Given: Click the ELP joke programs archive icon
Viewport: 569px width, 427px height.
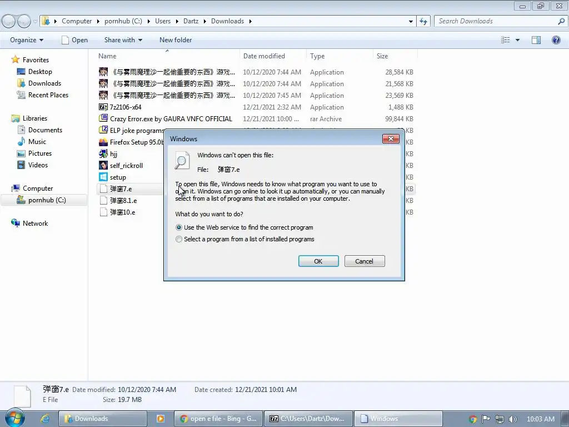Looking at the screenshot, I should (x=103, y=130).
